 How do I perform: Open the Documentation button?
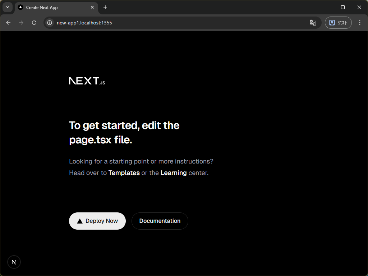point(160,221)
